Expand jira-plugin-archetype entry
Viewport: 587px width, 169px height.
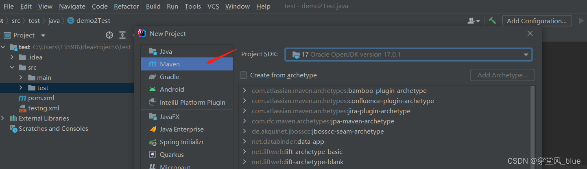244,111
